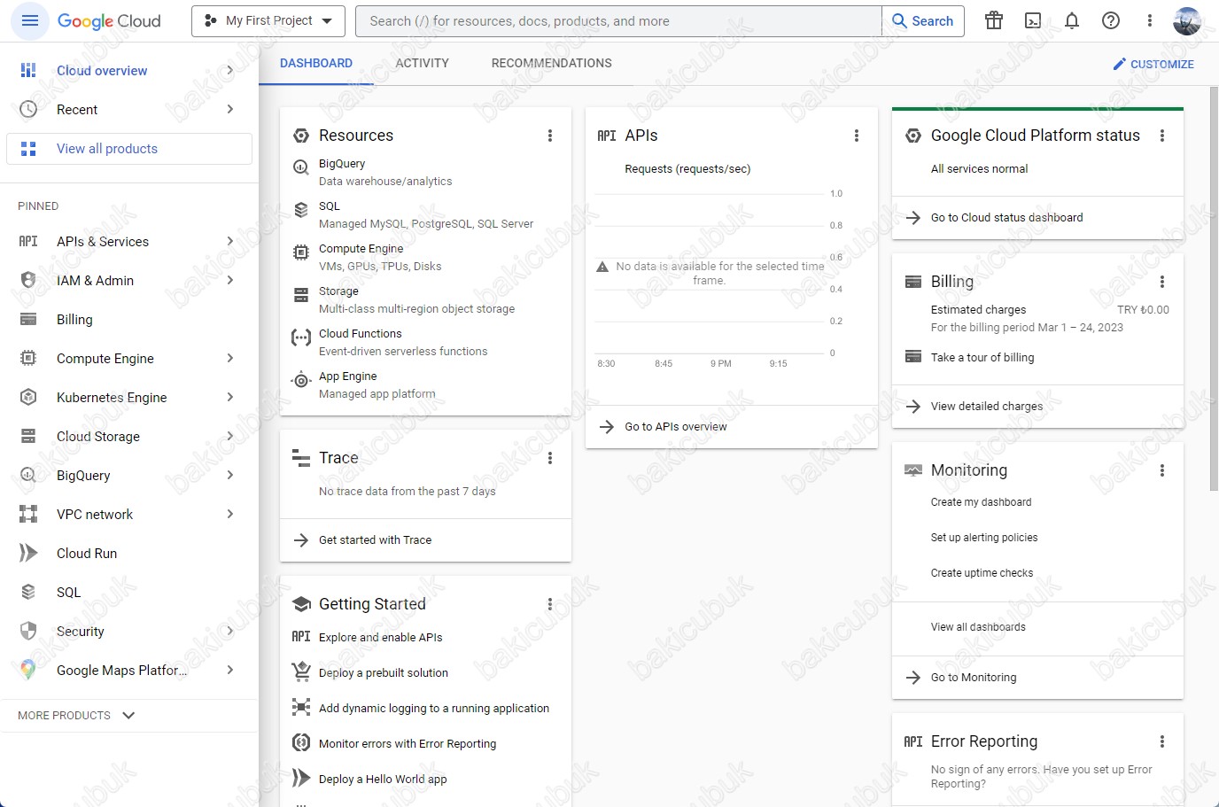
Task: Open the My First Project selector dropdown
Action: point(268,20)
